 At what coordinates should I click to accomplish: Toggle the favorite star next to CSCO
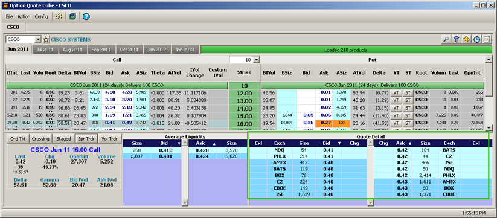(46, 40)
